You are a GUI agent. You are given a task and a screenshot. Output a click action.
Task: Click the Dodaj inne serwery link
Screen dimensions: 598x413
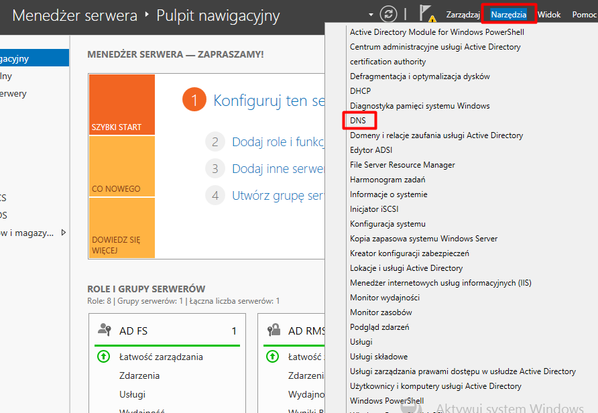(x=278, y=169)
